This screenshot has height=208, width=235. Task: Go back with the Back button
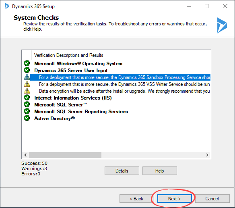(x=136, y=199)
